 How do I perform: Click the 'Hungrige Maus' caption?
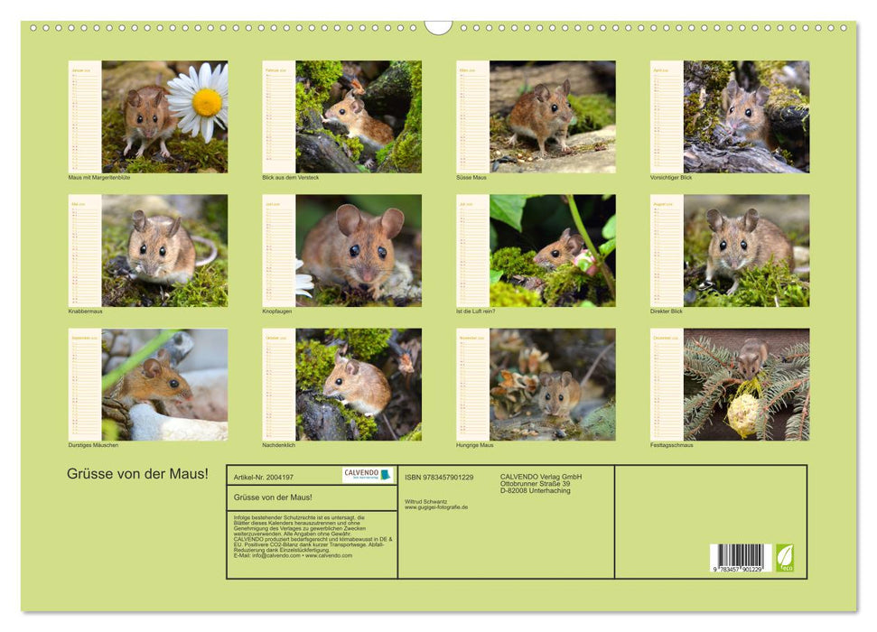[474, 443]
